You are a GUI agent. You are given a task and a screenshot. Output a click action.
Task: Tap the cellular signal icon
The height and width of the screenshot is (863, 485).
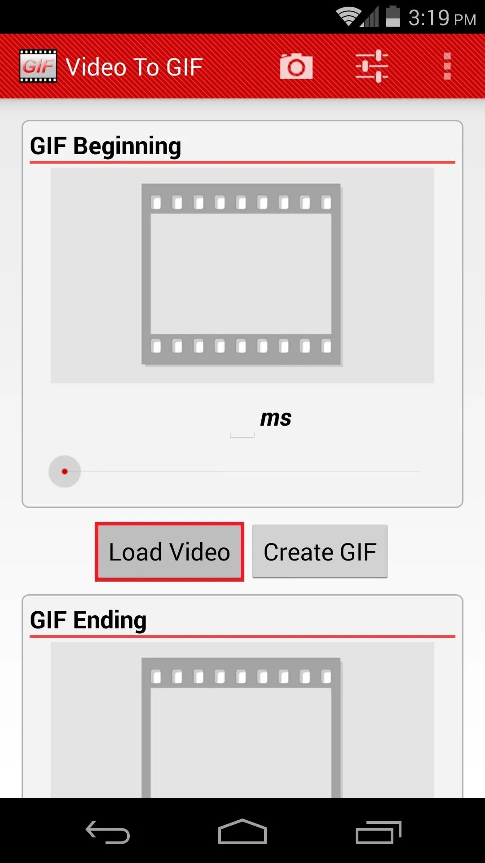[370, 17]
